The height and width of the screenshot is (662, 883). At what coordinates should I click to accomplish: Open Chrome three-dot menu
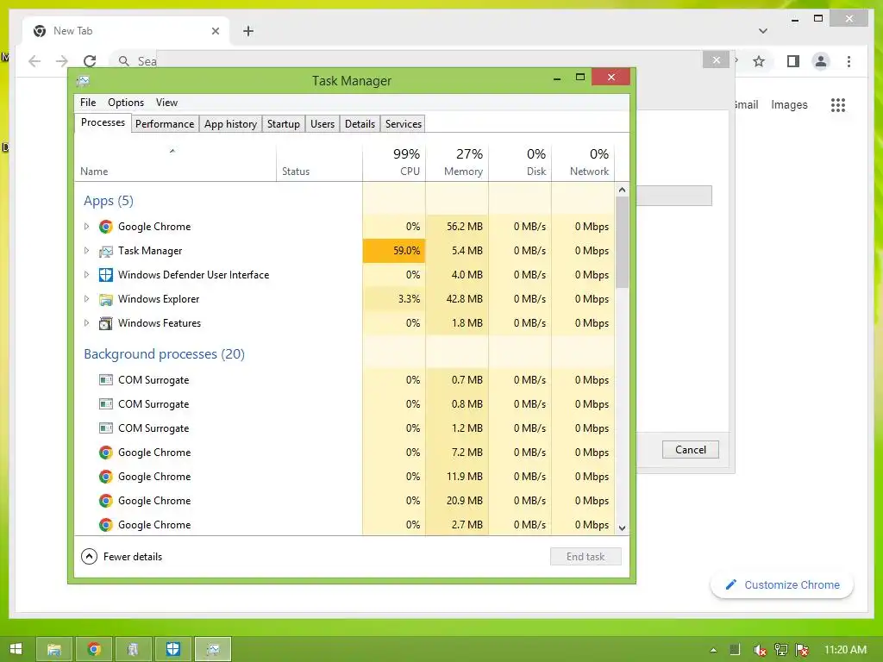click(849, 61)
